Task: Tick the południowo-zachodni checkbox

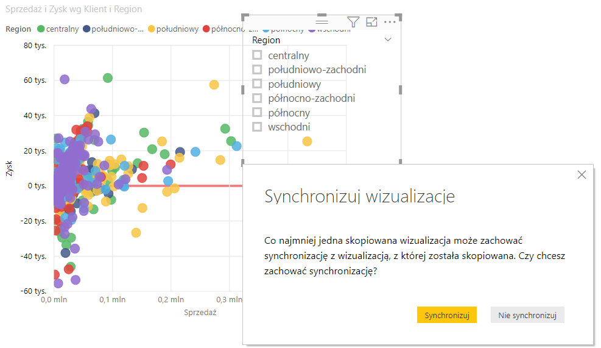Action: click(257, 70)
